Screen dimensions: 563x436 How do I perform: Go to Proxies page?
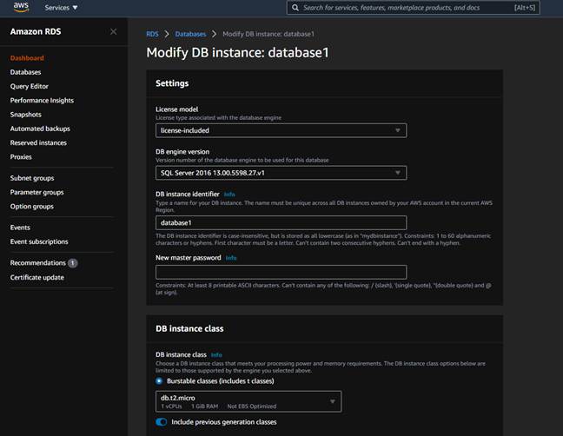[21, 157]
